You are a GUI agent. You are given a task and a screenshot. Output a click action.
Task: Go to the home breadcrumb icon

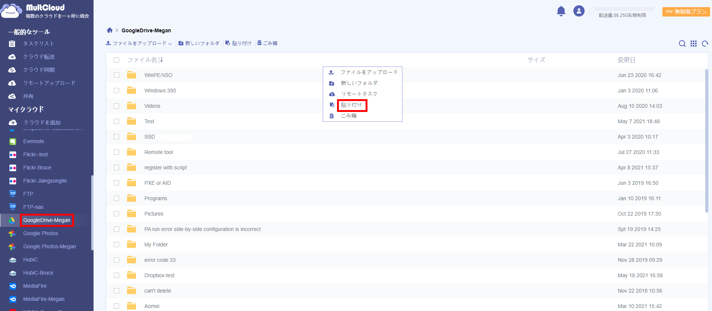(x=110, y=30)
